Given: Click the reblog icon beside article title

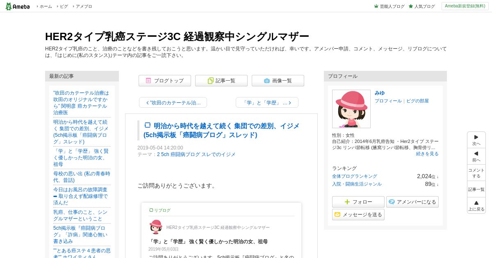Looking at the screenshot, I should click(x=148, y=125).
